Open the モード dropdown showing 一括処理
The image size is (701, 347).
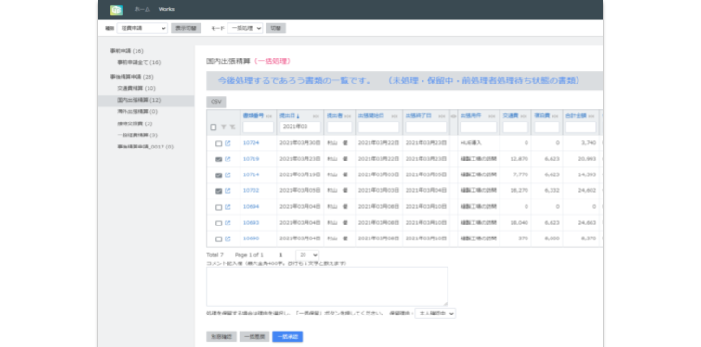pyautogui.click(x=245, y=28)
